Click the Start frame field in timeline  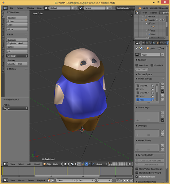point(66,180)
